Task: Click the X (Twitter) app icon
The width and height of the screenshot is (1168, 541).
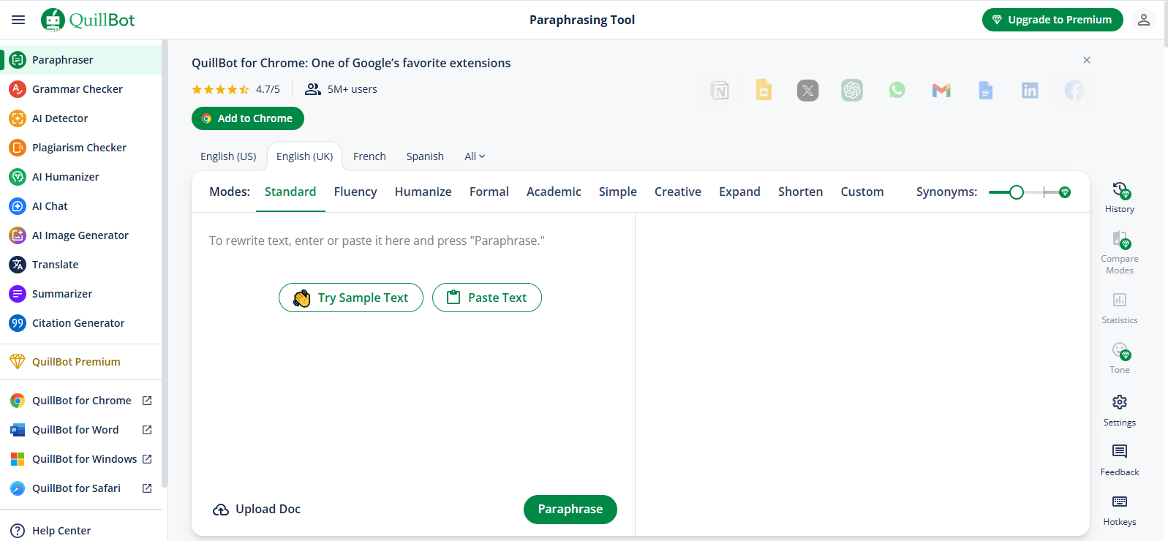Action: click(x=807, y=91)
